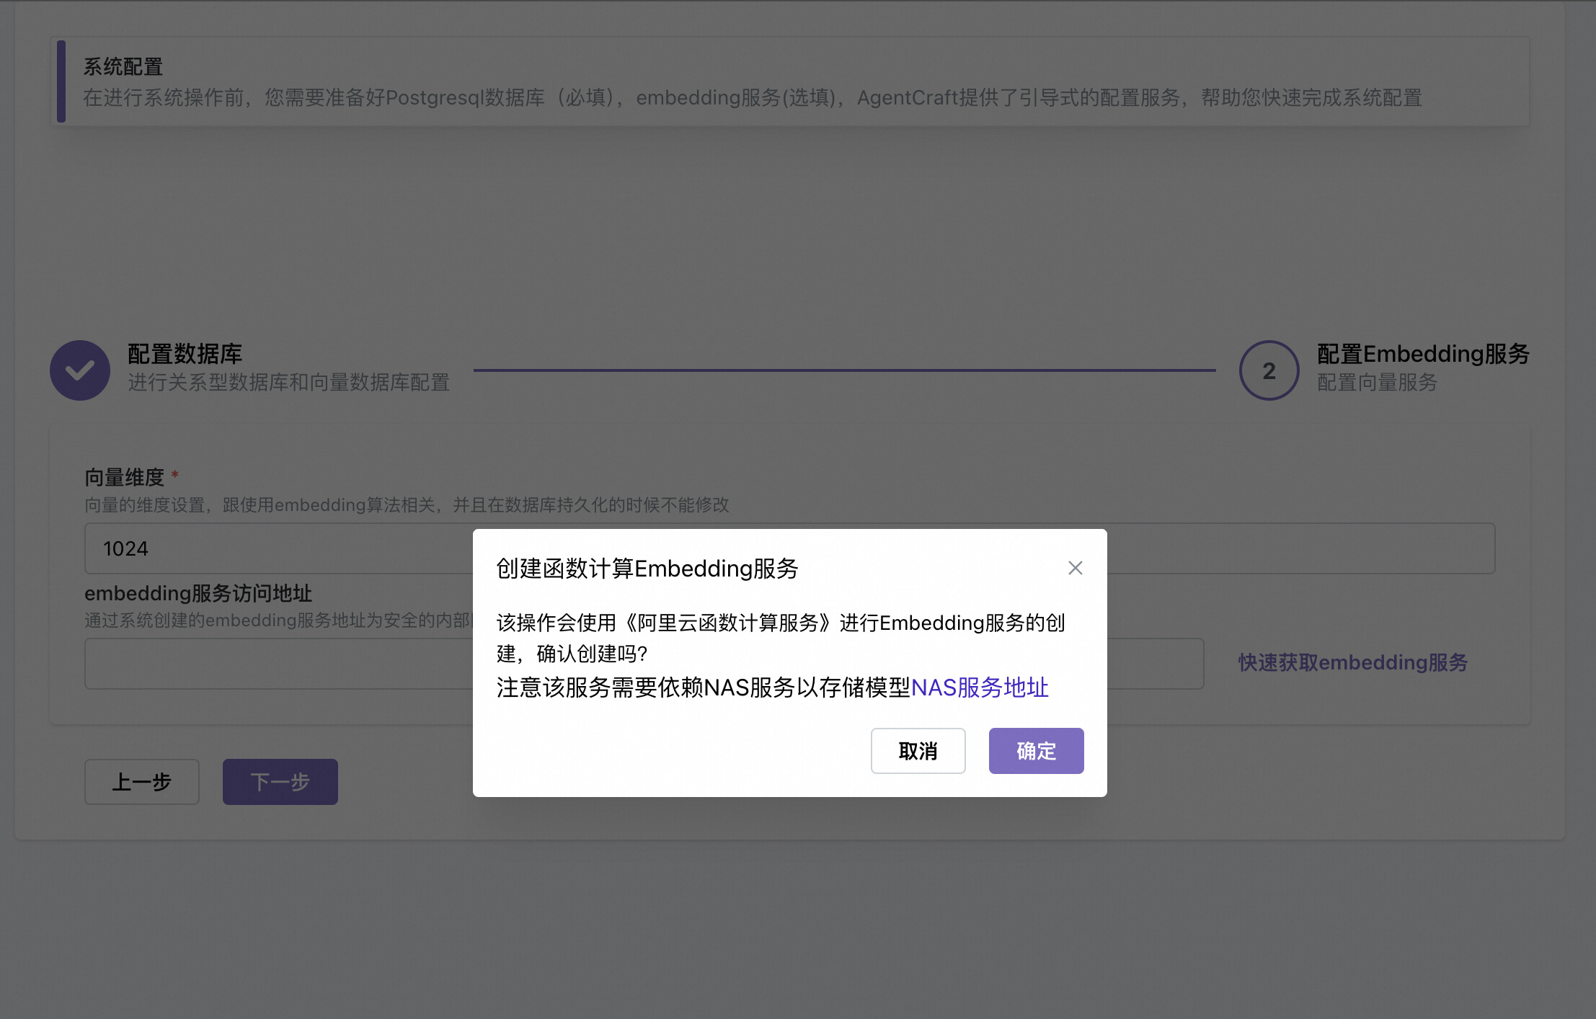Click the 下一步 next step button
The height and width of the screenshot is (1019, 1596).
coord(280,782)
